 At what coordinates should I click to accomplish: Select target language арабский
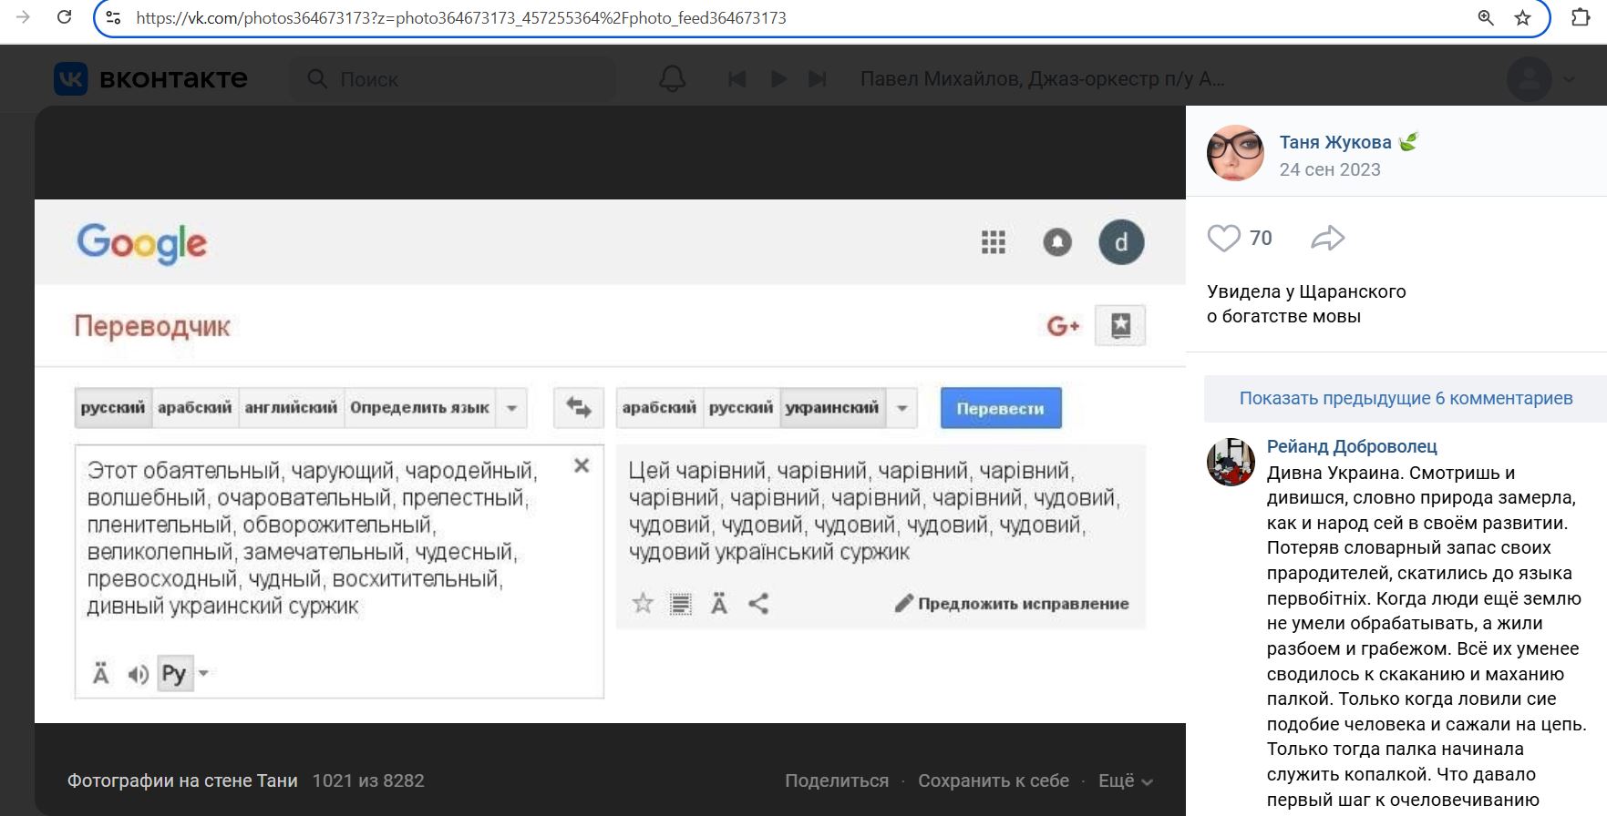[x=659, y=408]
